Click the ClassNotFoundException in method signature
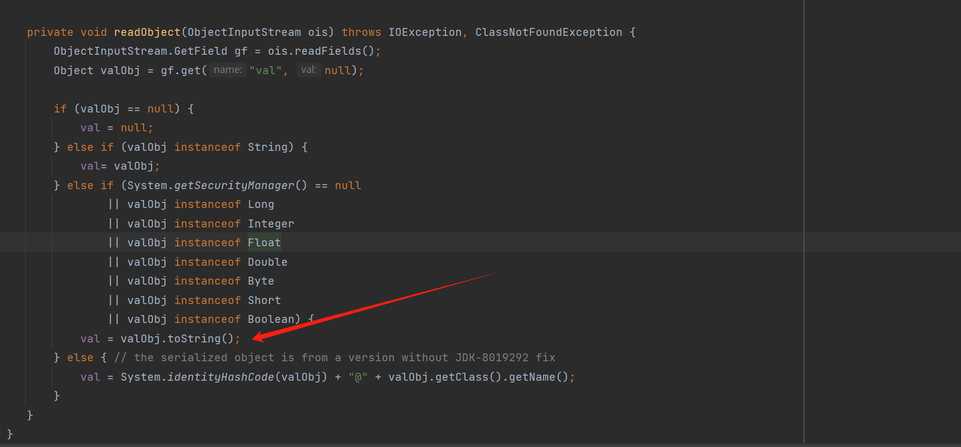This screenshot has width=961, height=447. pos(548,32)
